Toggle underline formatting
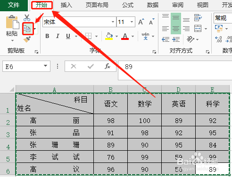This screenshot has height=177, width=232. (68, 36)
